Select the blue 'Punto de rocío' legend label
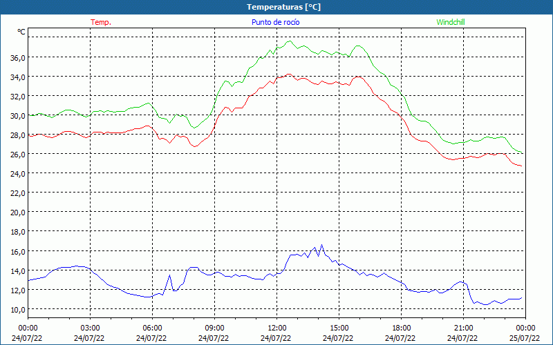 click(x=275, y=22)
